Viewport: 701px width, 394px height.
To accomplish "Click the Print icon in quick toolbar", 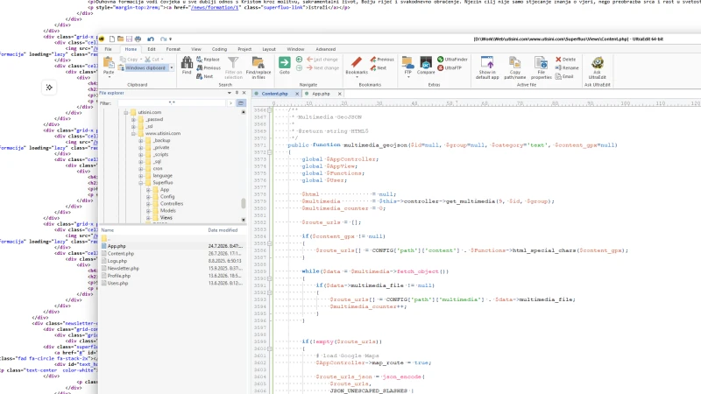I will tap(138, 39).
